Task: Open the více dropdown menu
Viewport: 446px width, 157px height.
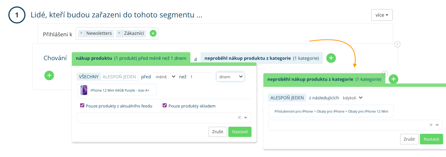Action: click(381, 15)
